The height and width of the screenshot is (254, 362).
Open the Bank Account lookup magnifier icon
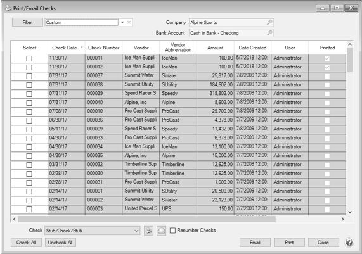coord(269,33)
